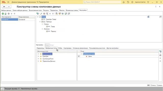Confirm with the OK button
Viewport: 163px width, 91px height.
(x=148, y=85)
